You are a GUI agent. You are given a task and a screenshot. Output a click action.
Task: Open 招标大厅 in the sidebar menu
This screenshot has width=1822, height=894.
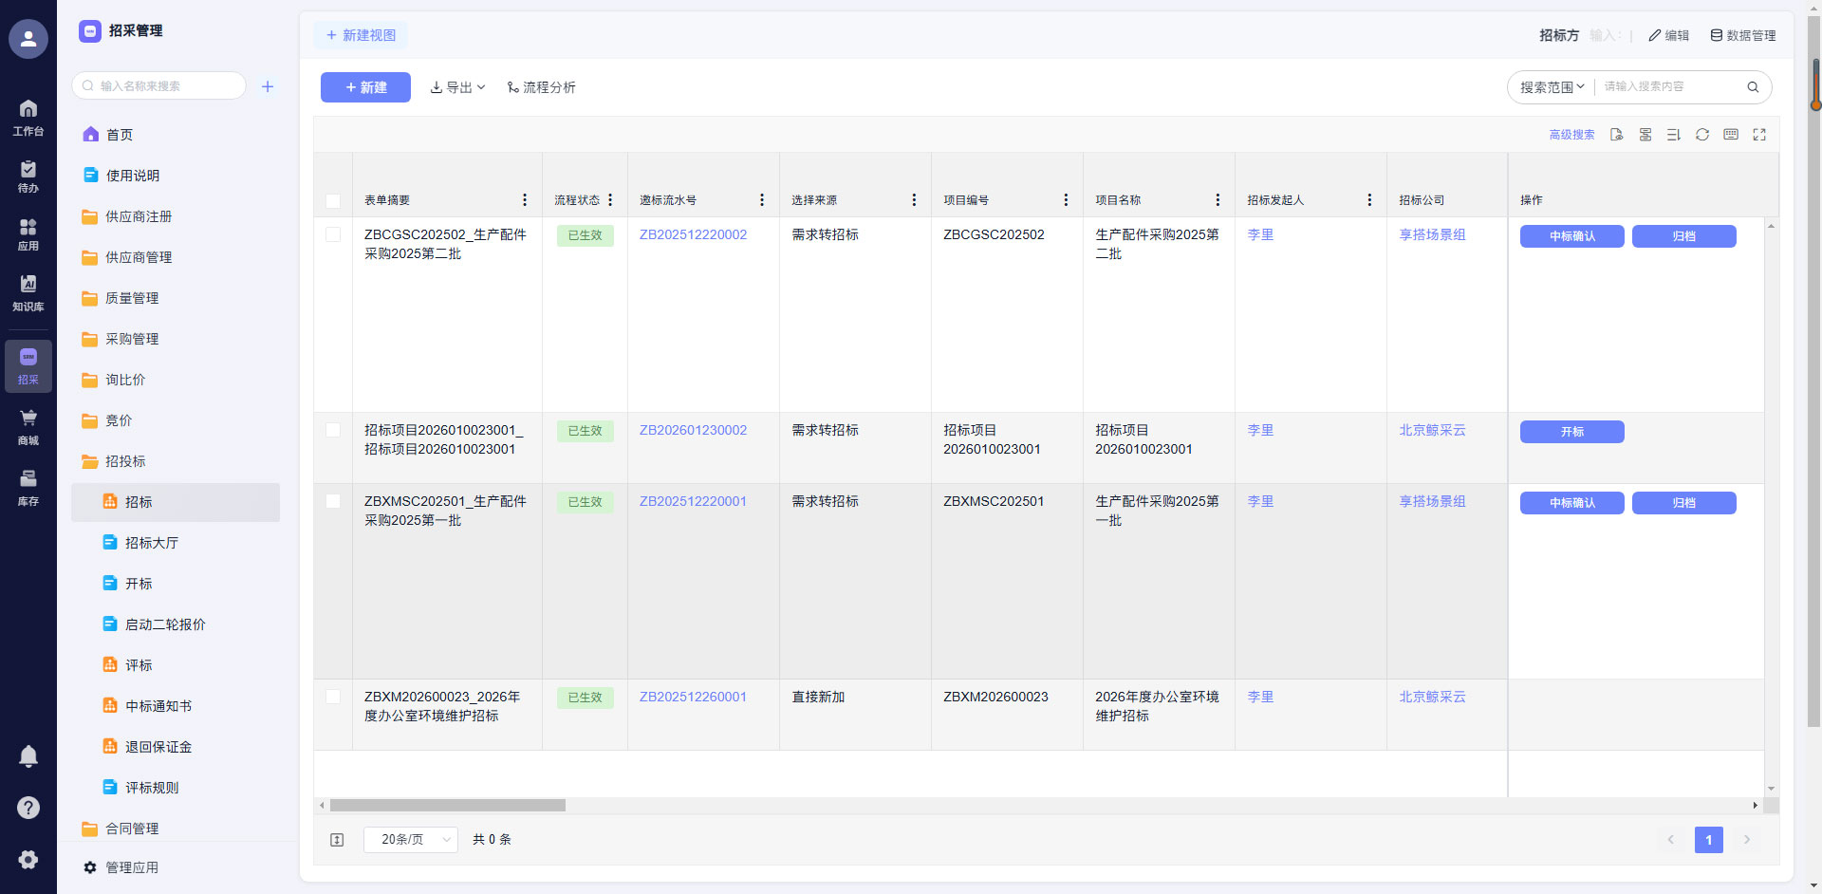pos(152,543)
